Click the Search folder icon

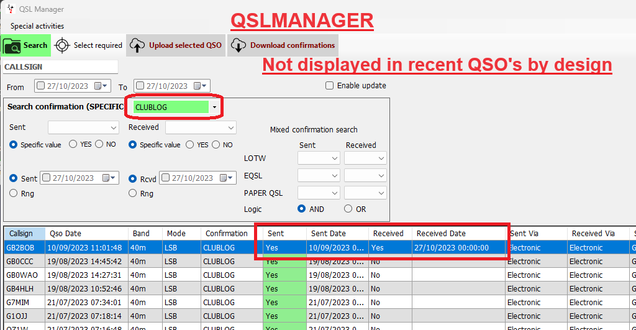click(12, 46)
